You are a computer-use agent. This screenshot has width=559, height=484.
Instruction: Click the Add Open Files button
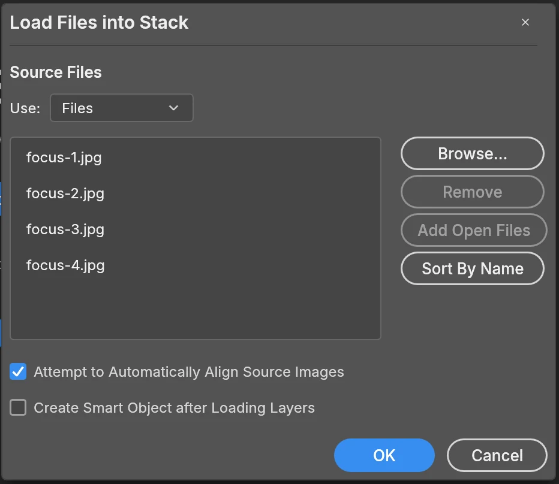(x=474, y=230)
